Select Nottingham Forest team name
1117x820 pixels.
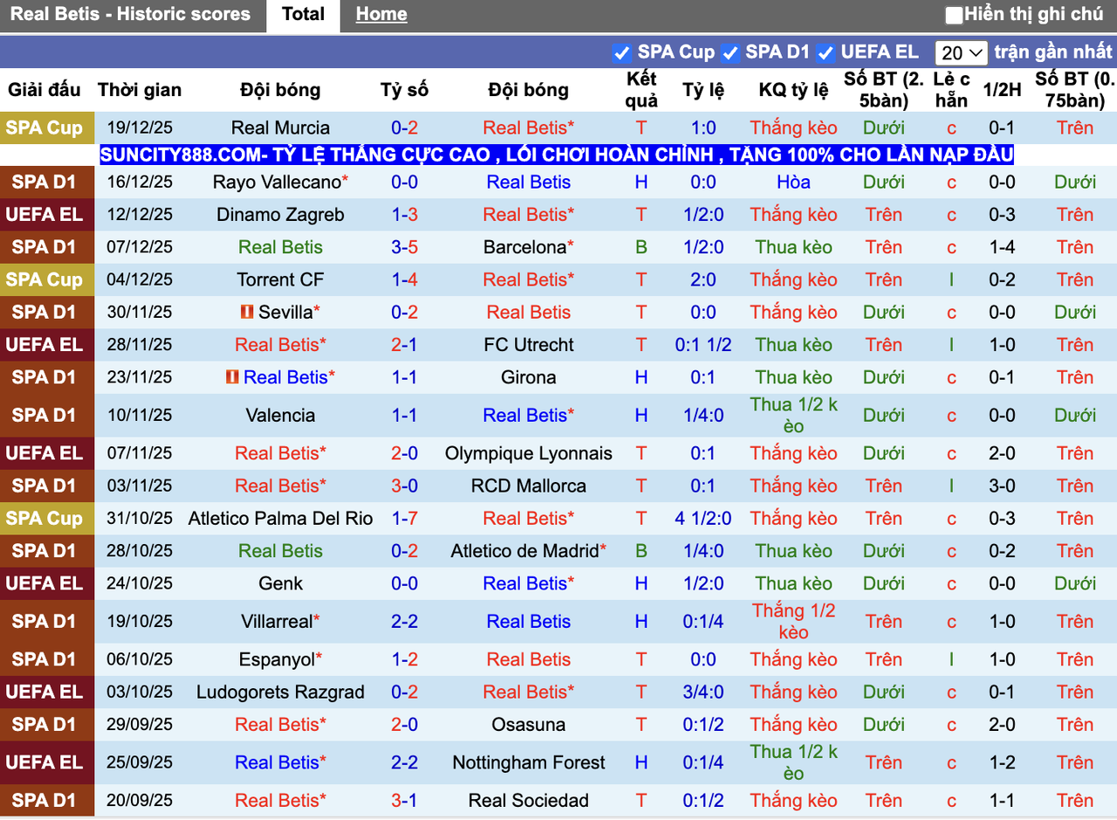(529, 762)
